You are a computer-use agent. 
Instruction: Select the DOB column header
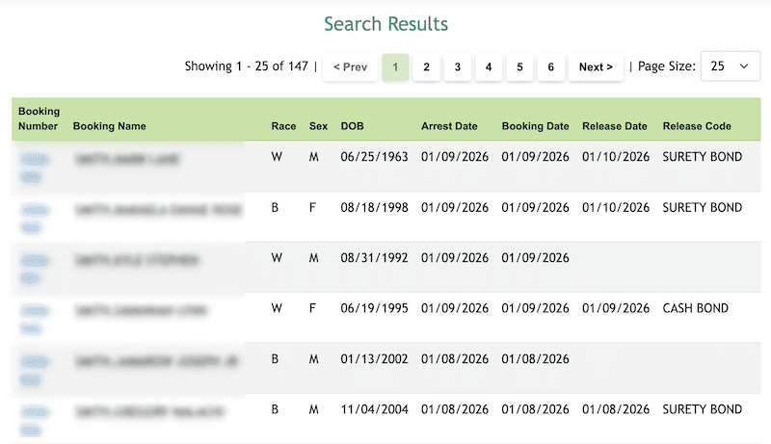click(352, 126)
